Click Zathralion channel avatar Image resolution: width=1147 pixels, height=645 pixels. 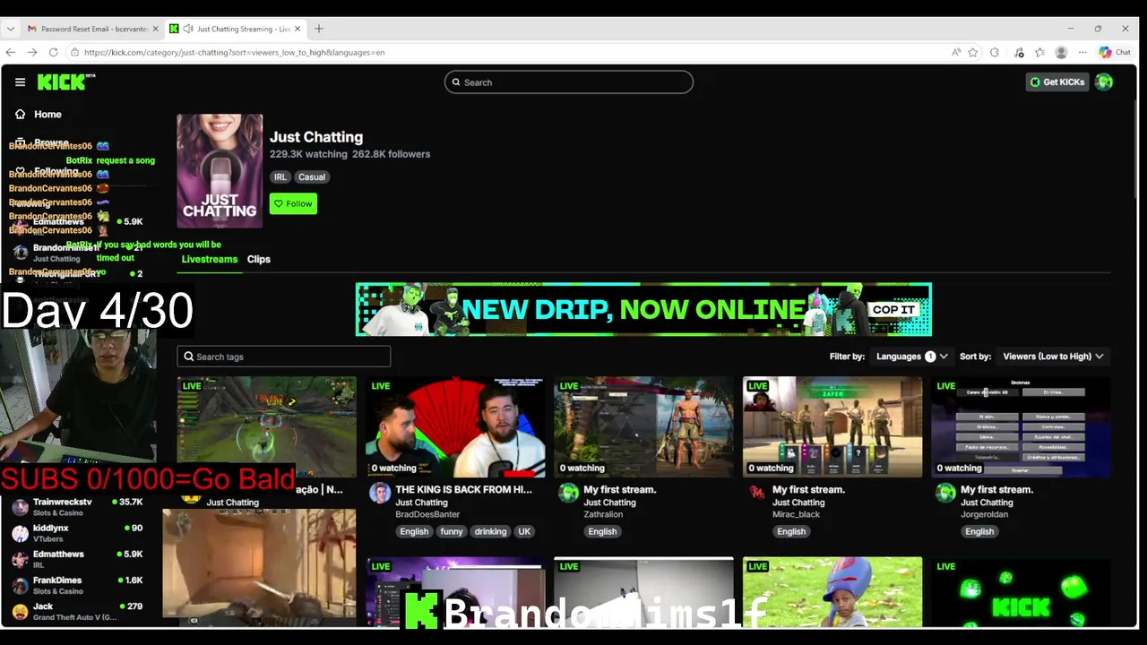point(568,494)
